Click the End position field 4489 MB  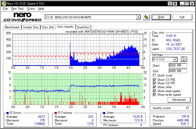pyautogui.click(x=178, y=71)
